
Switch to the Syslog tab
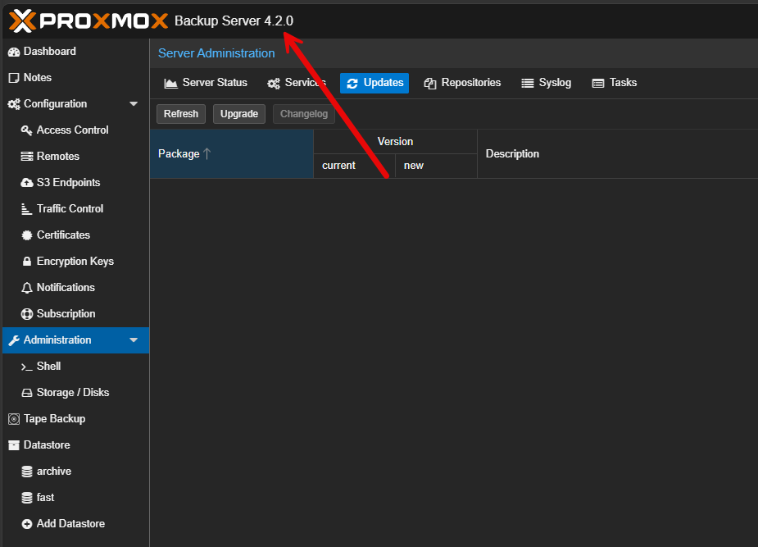click(547, 83)
